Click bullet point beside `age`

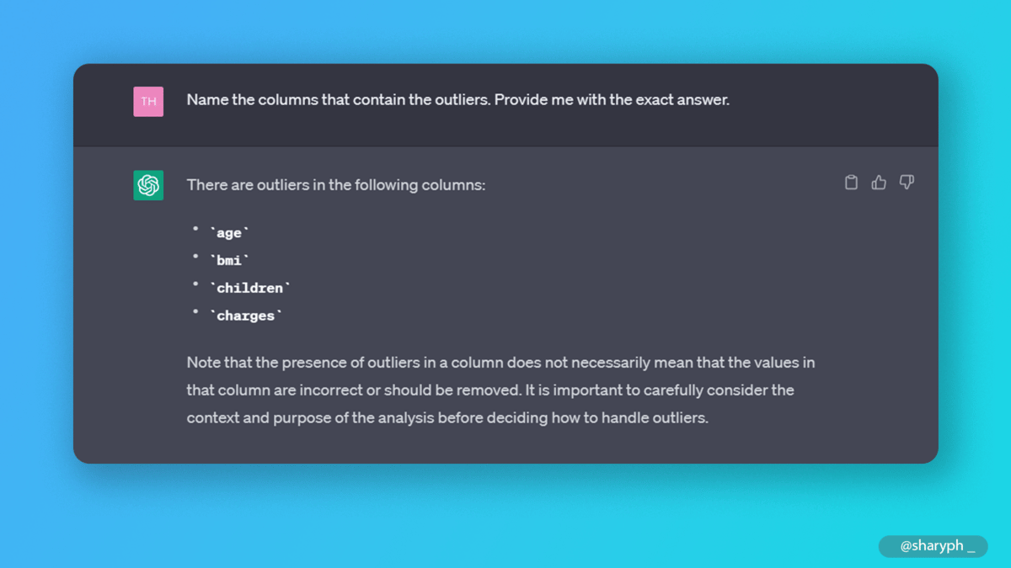(195, 228)
